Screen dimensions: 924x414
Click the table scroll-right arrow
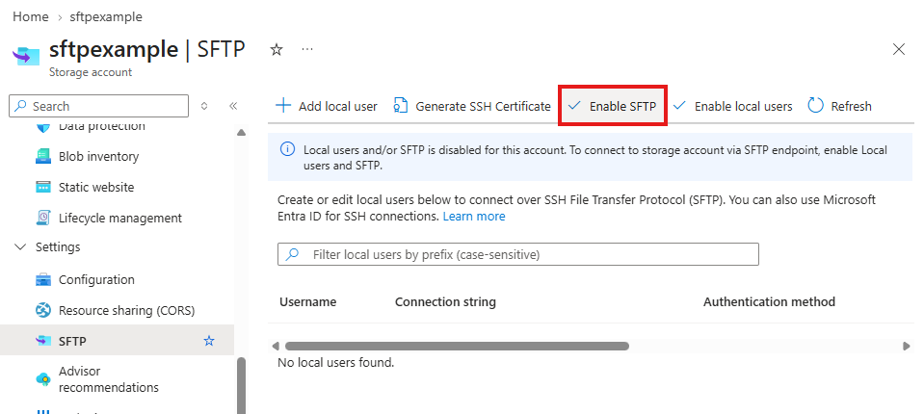[907, 347]
